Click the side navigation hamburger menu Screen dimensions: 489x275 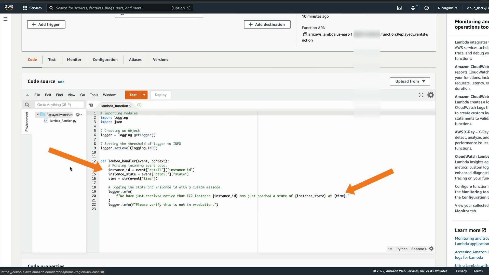tap(5, 19)
